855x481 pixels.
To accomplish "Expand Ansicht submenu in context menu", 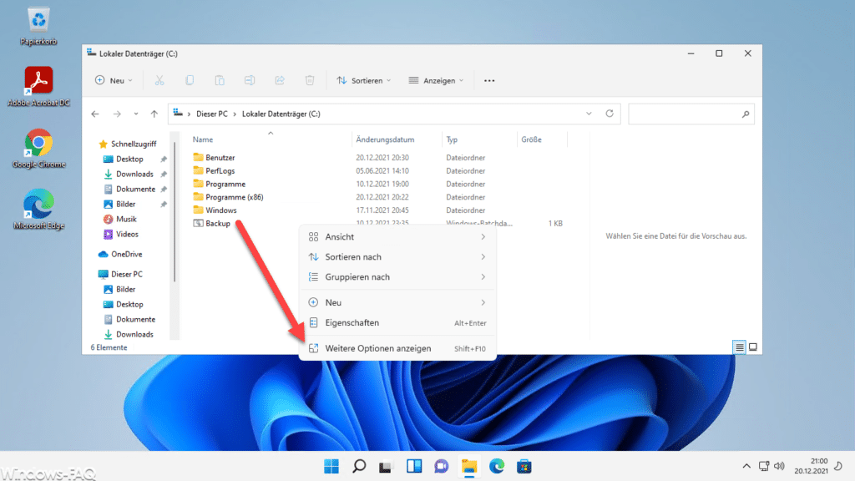I will [x=397, y=236].
